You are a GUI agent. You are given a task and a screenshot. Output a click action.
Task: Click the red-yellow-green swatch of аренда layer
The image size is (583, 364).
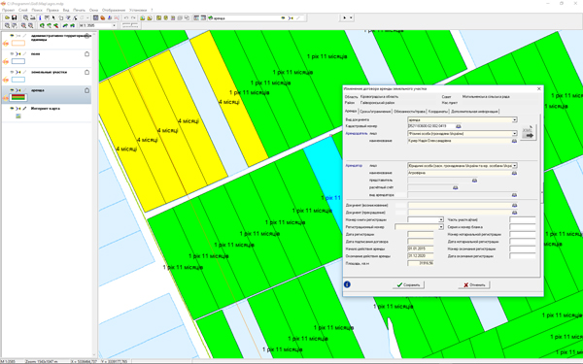[x=18, y=98]
